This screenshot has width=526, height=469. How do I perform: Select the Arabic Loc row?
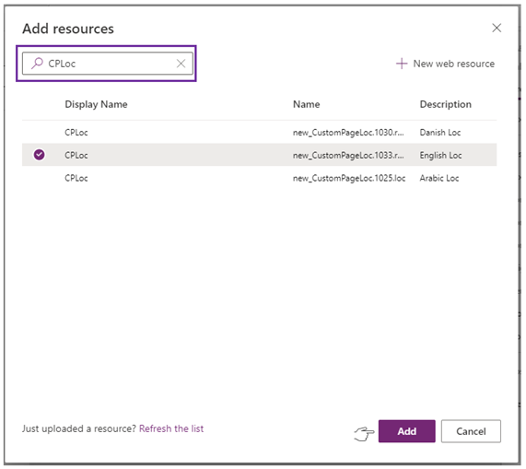pos(259,178)
